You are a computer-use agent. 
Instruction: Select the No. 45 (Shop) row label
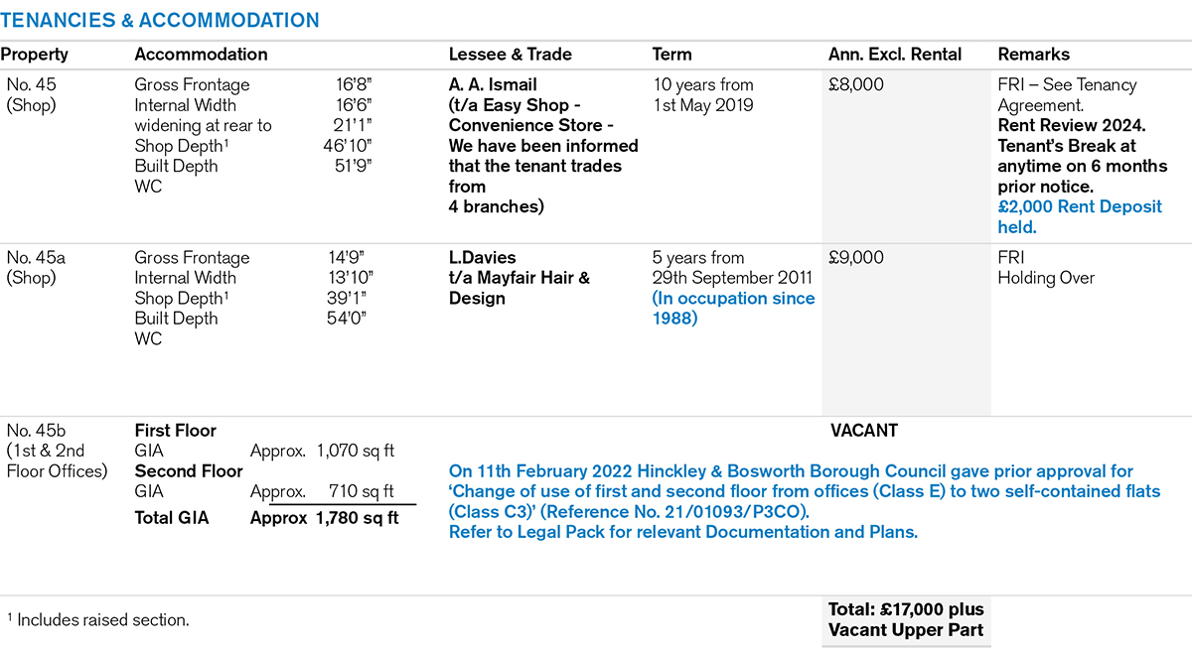32,95
